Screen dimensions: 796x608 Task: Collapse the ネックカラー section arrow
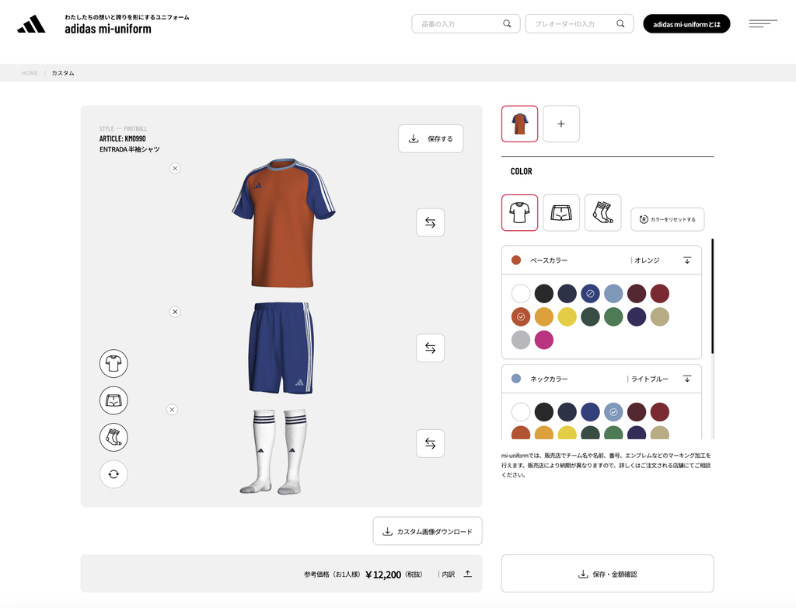point(687,379)
